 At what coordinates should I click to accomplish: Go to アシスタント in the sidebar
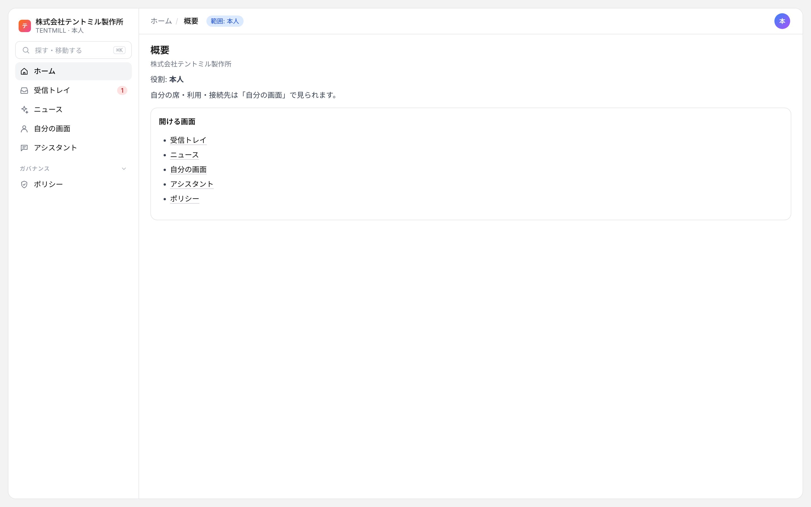tap(73, 148)
